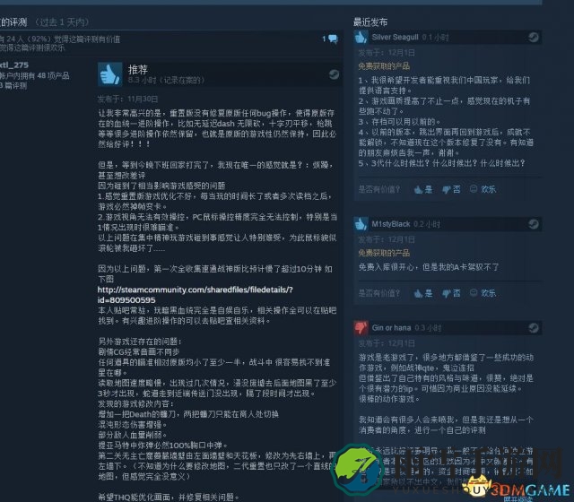The image size is (574, 502).
Task: Open the steamcommunity.com sharedfiles link
Action: click(196, 295)
